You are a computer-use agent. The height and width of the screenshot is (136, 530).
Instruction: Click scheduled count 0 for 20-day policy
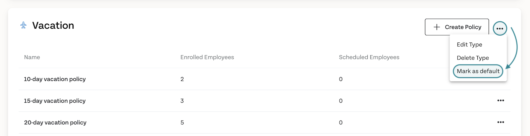tap(341, 122)
